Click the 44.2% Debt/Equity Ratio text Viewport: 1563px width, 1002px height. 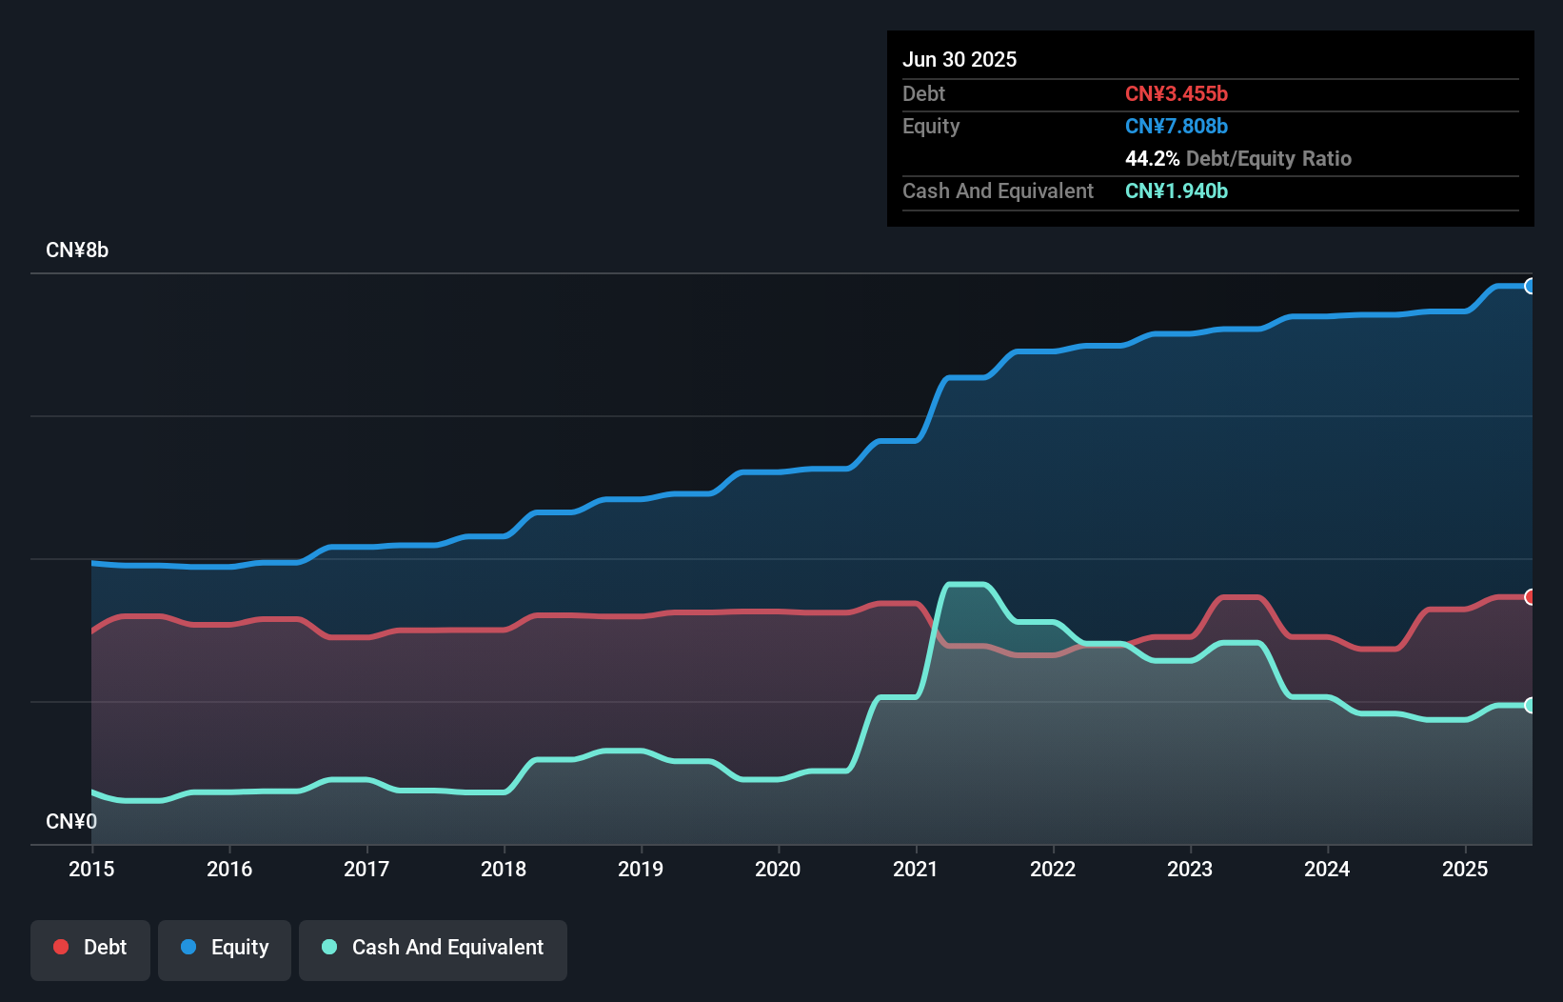point(1238,158)
